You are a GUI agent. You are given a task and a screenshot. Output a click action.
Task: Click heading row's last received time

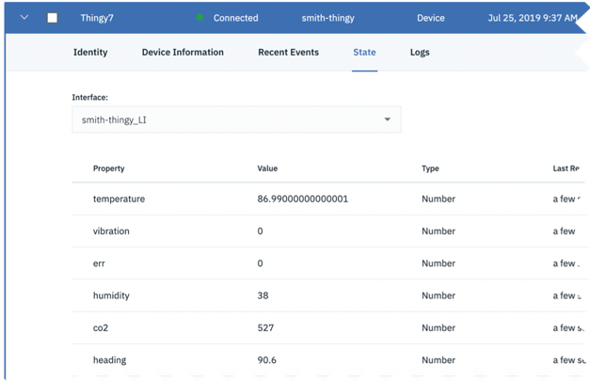pyautogui.click(x=569, y=360)
